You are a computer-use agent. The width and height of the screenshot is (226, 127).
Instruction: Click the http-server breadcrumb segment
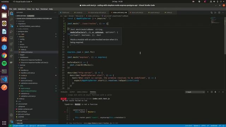(79, 16)
